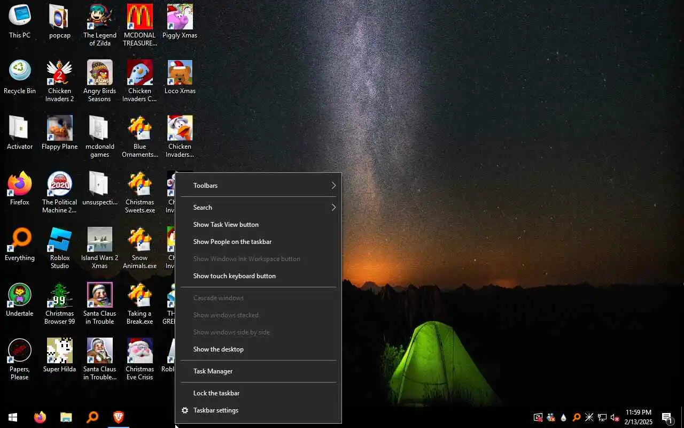Viewport: 684px width, 428px height.
Task: Select the Island Wars 2 Xmas icon
Action: 100,248
